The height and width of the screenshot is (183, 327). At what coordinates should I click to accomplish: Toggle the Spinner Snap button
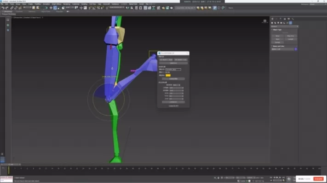coord(103,8)
